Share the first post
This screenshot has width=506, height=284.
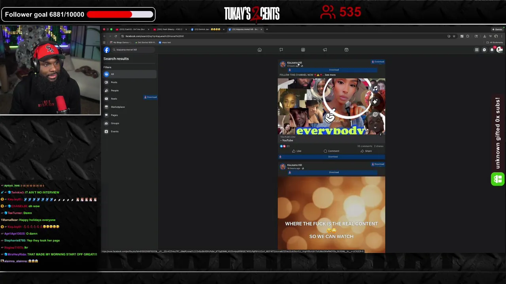coord(366,151)
